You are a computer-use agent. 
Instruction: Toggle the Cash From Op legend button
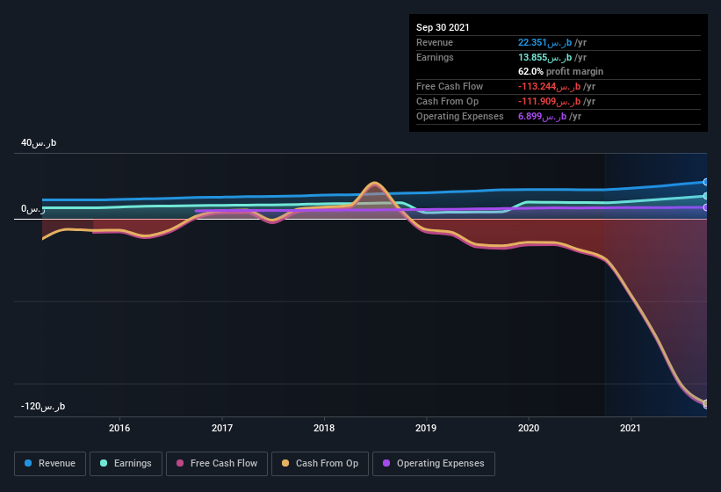click(320, 464)
